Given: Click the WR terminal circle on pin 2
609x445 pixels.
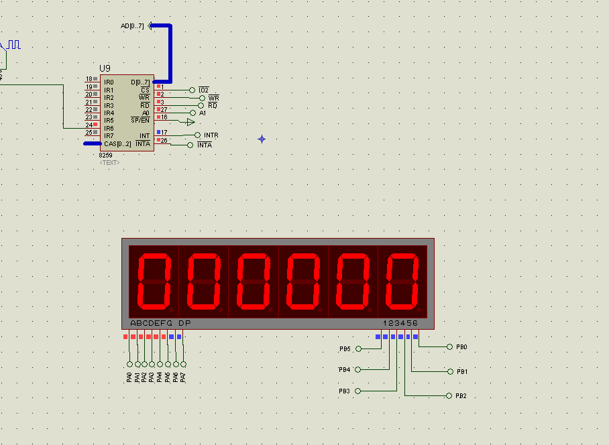Looking at the screenshot, I should 202,98.
